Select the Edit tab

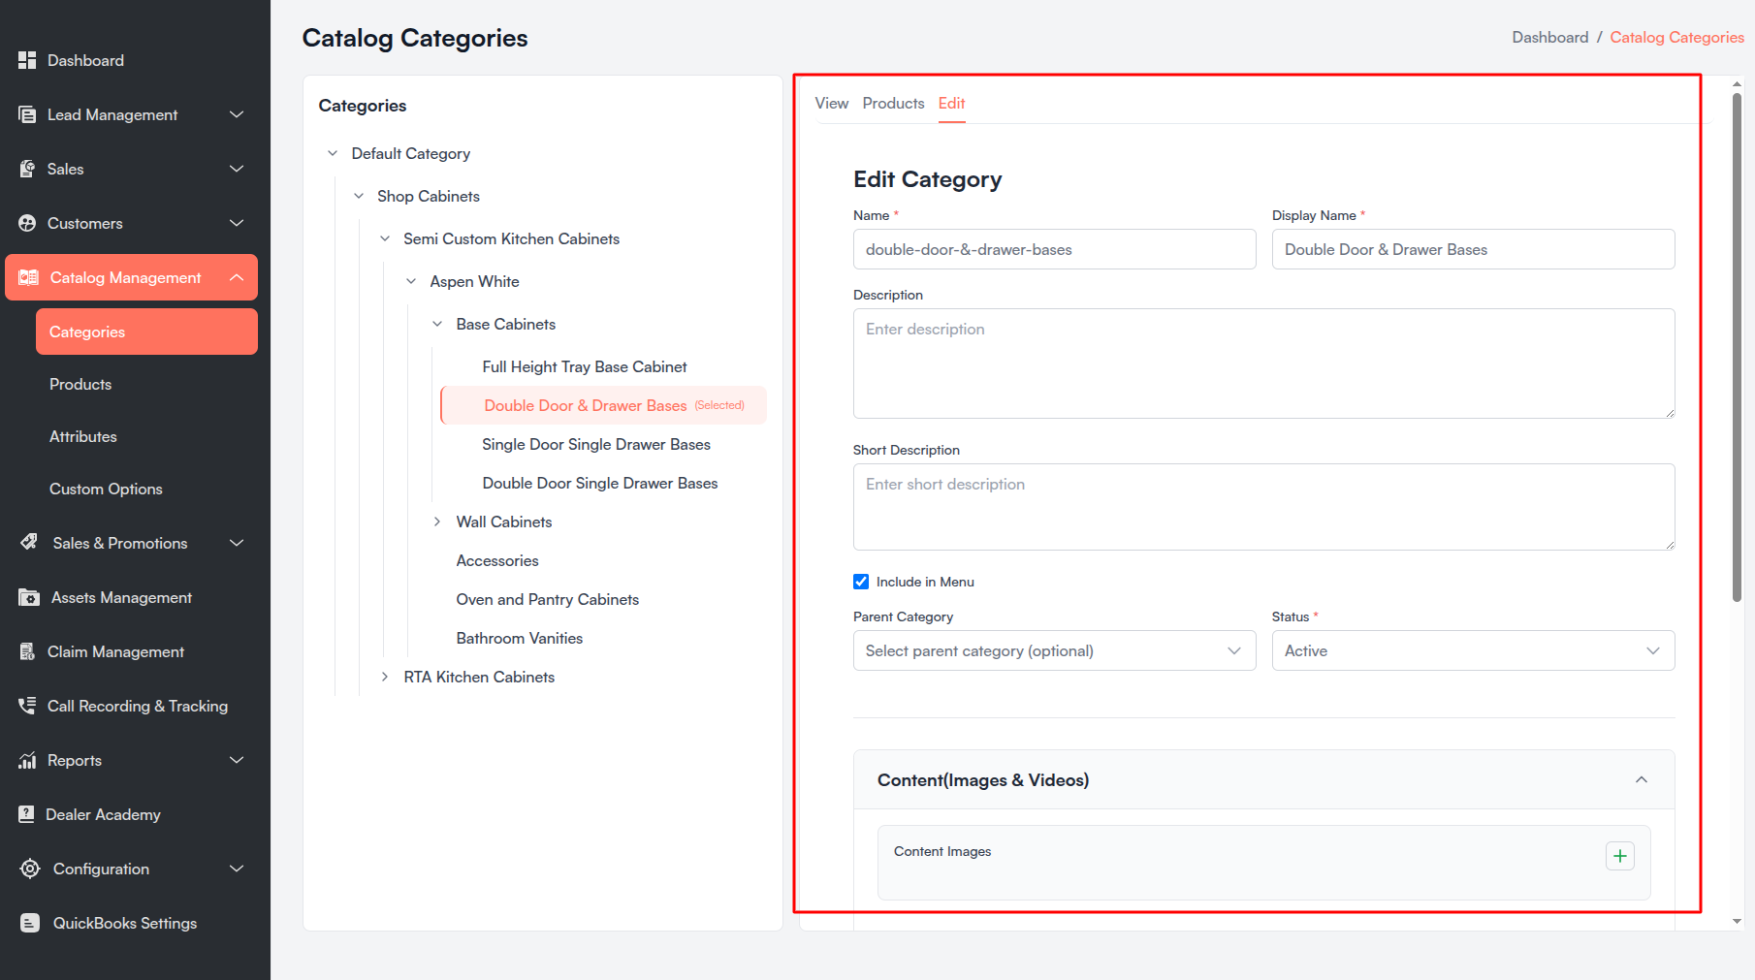pyautogui.click(x=951, y=103)
